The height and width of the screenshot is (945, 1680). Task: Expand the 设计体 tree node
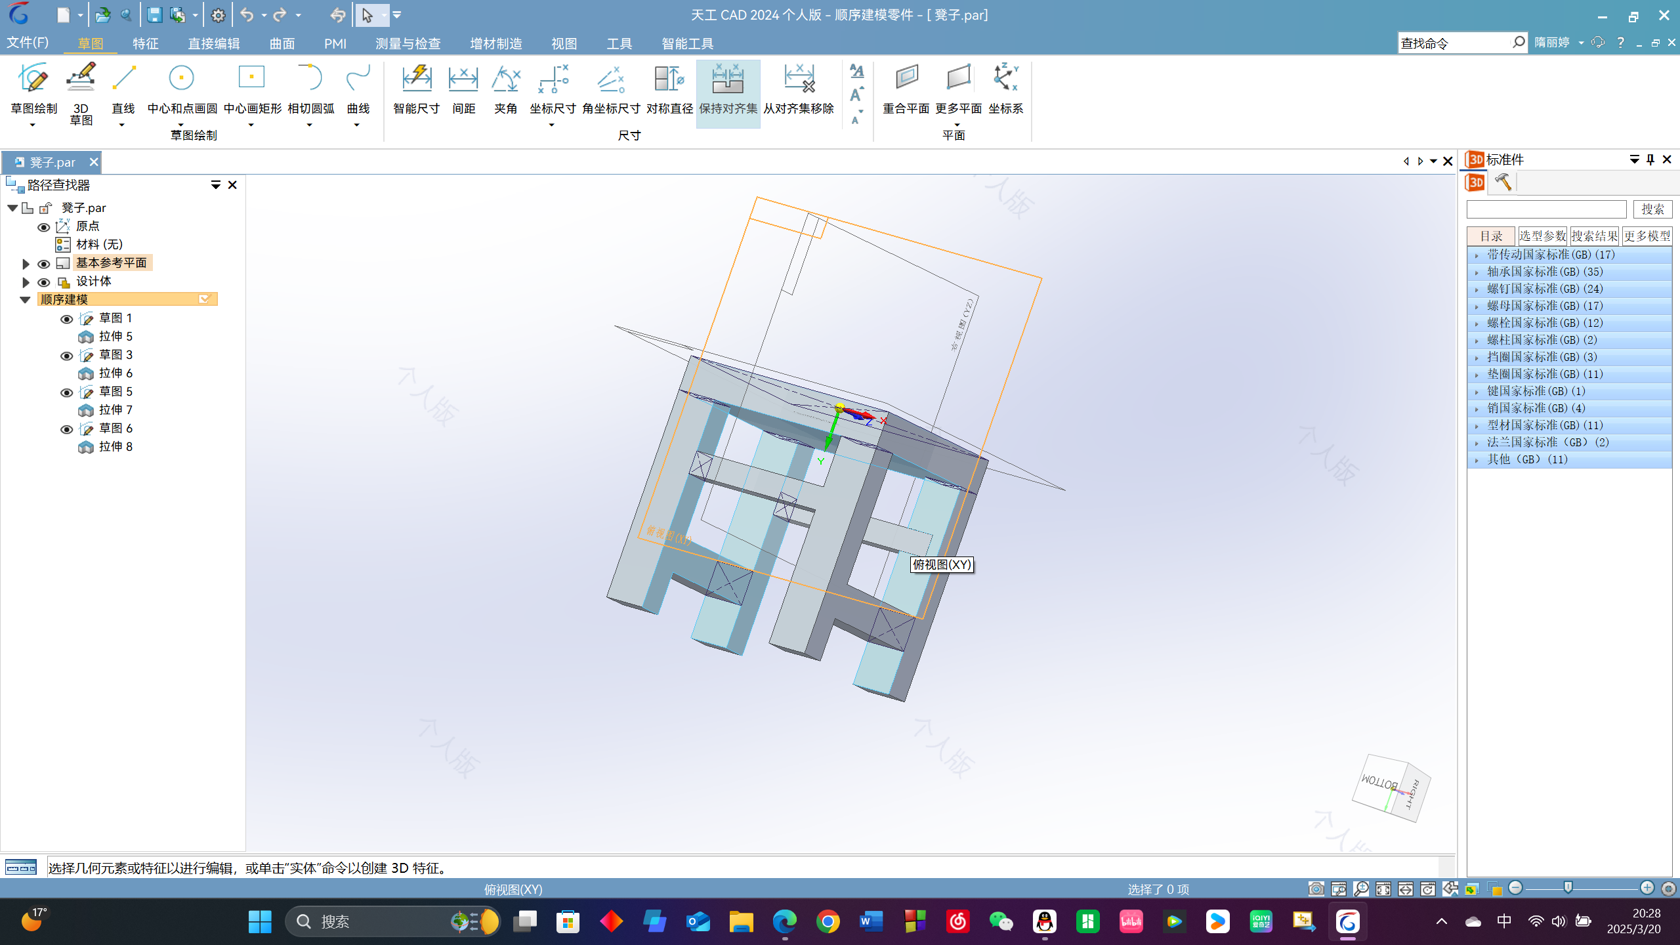coord(26,282)
